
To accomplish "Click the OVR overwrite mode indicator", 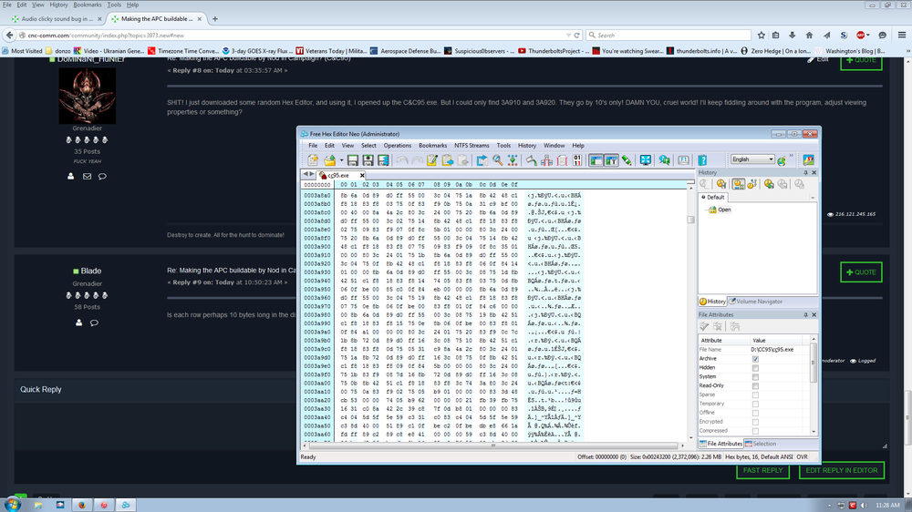I will tap(802, 456).
